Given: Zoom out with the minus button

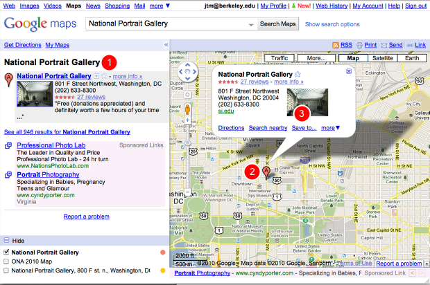Looking at the screenshot, I should coord(187,192).
